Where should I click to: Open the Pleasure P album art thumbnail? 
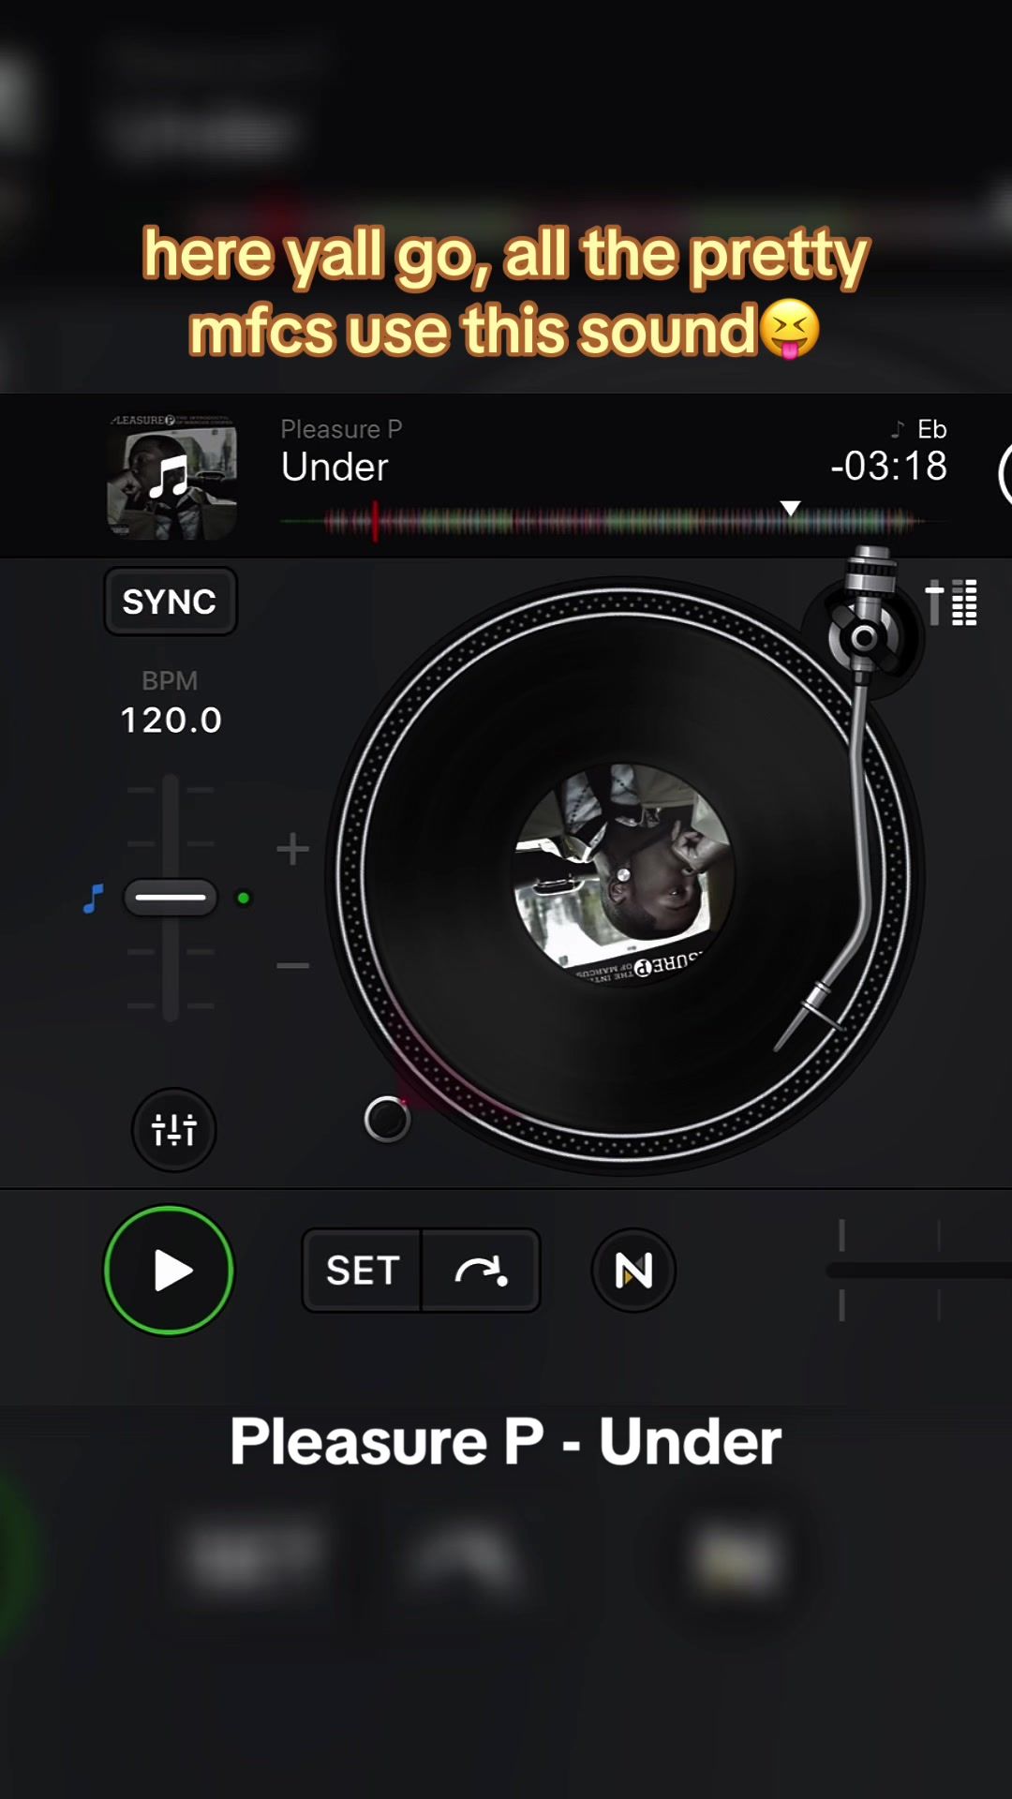(171, 477)
